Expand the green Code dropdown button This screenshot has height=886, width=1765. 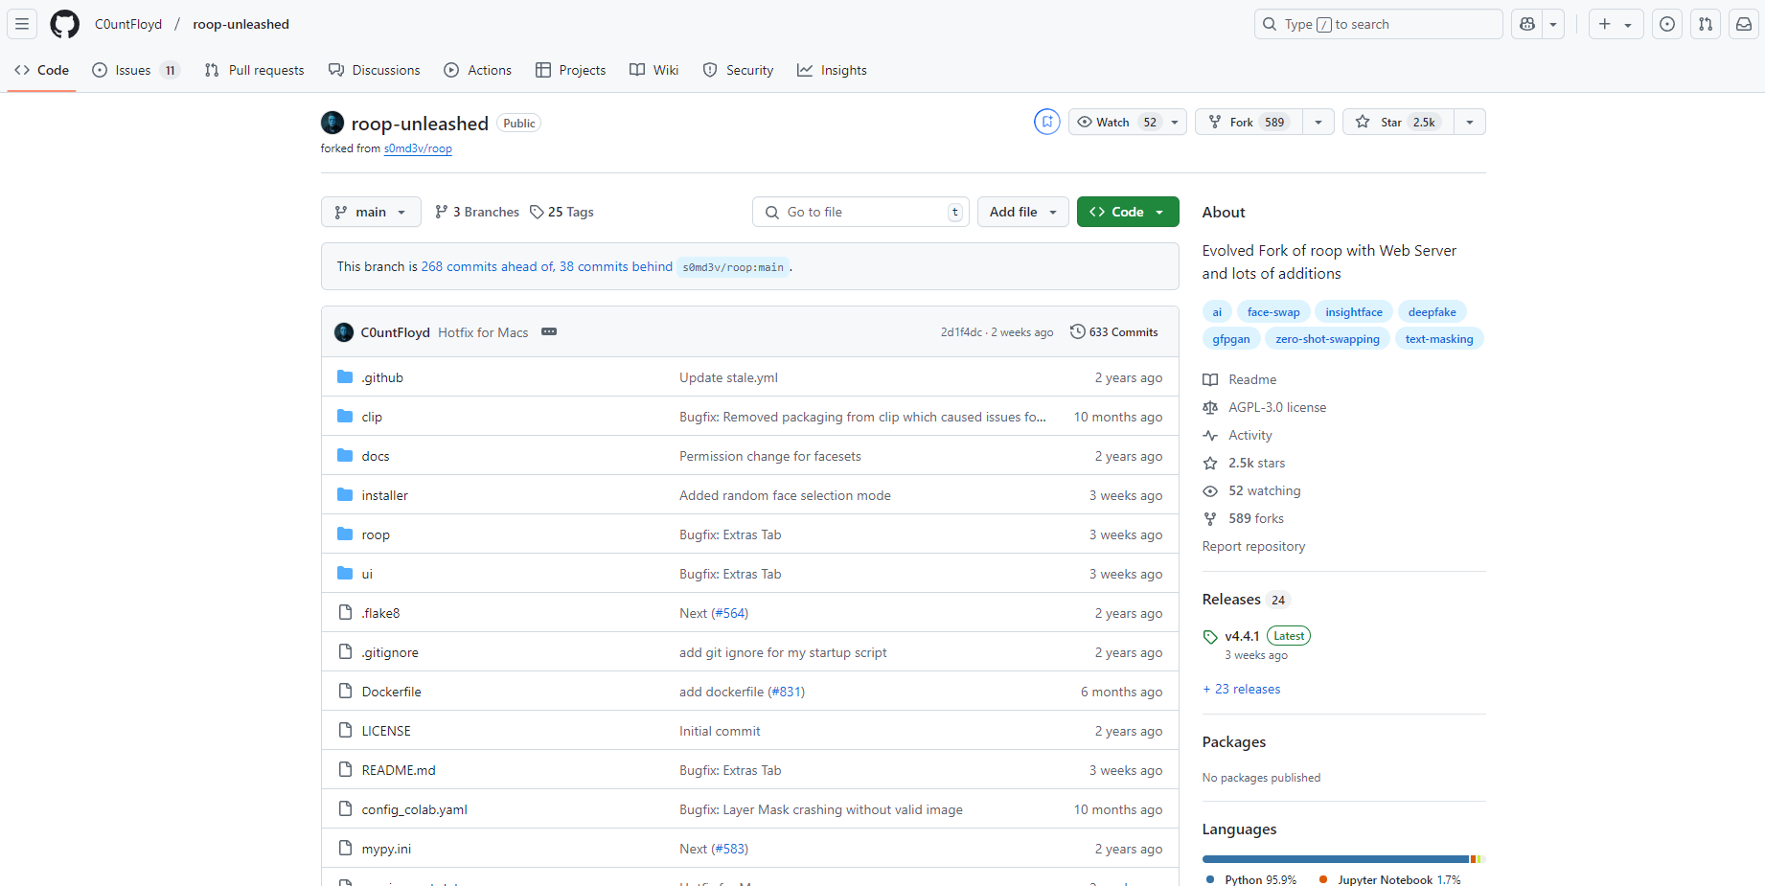[1127, 212]
